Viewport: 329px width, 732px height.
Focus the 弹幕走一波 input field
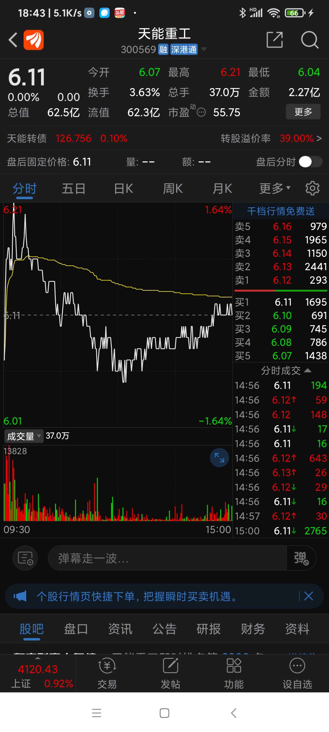[x=167, y=558]
